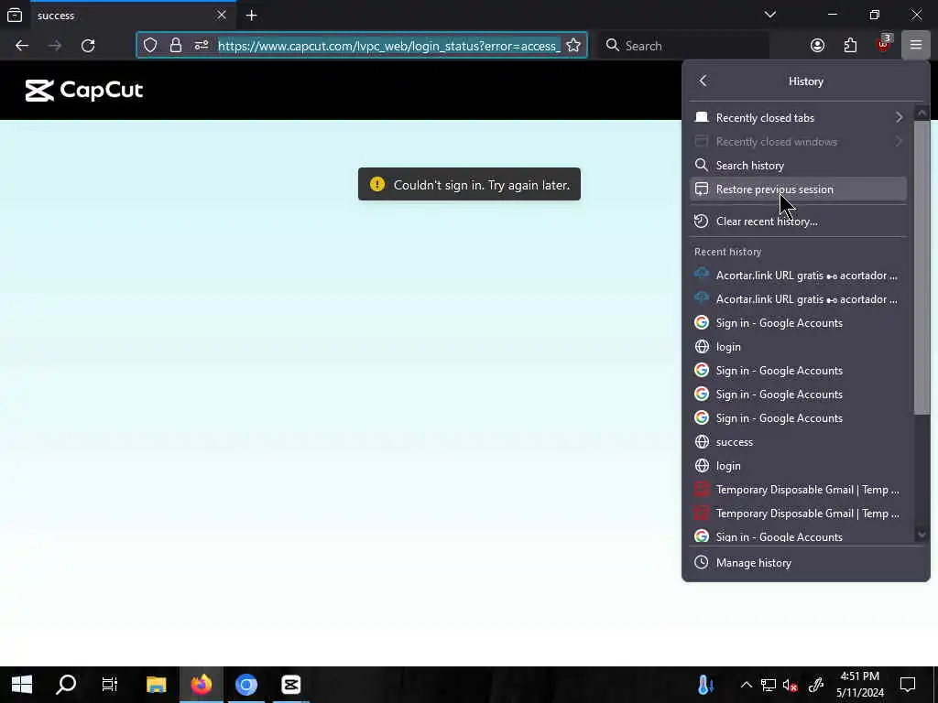Screen dimensions: 938x703
Task: Open Recently closed windows entry
Action: coord(798,142)
